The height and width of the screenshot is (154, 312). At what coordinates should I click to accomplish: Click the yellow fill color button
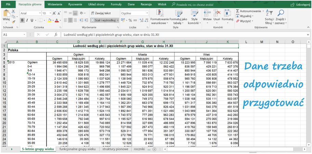[50, 20]
